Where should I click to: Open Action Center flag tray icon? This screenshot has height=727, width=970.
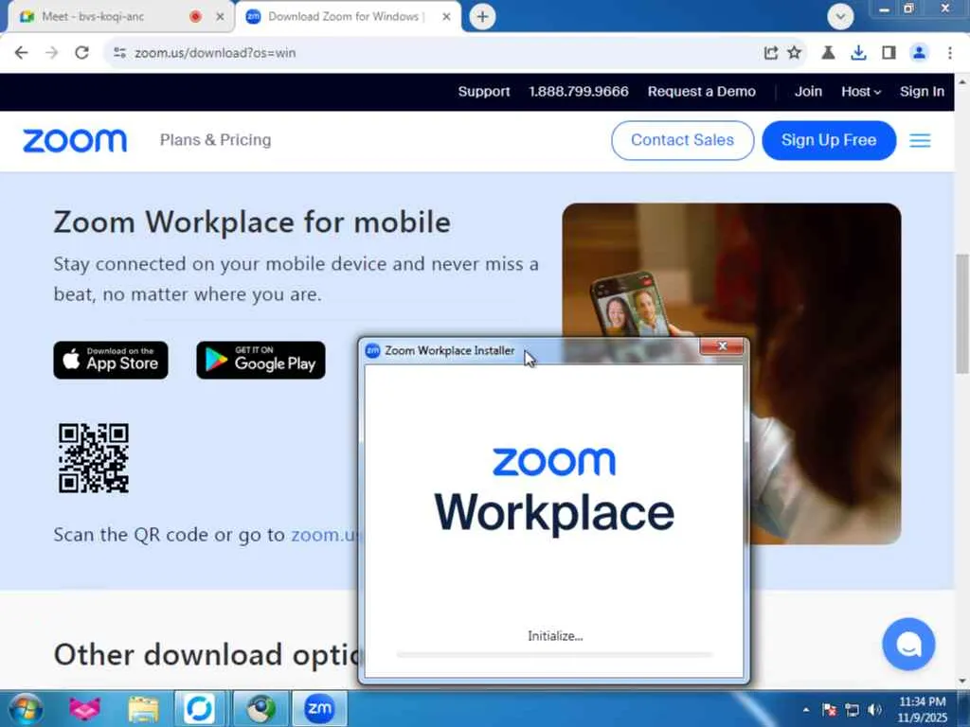pos(829,710)
